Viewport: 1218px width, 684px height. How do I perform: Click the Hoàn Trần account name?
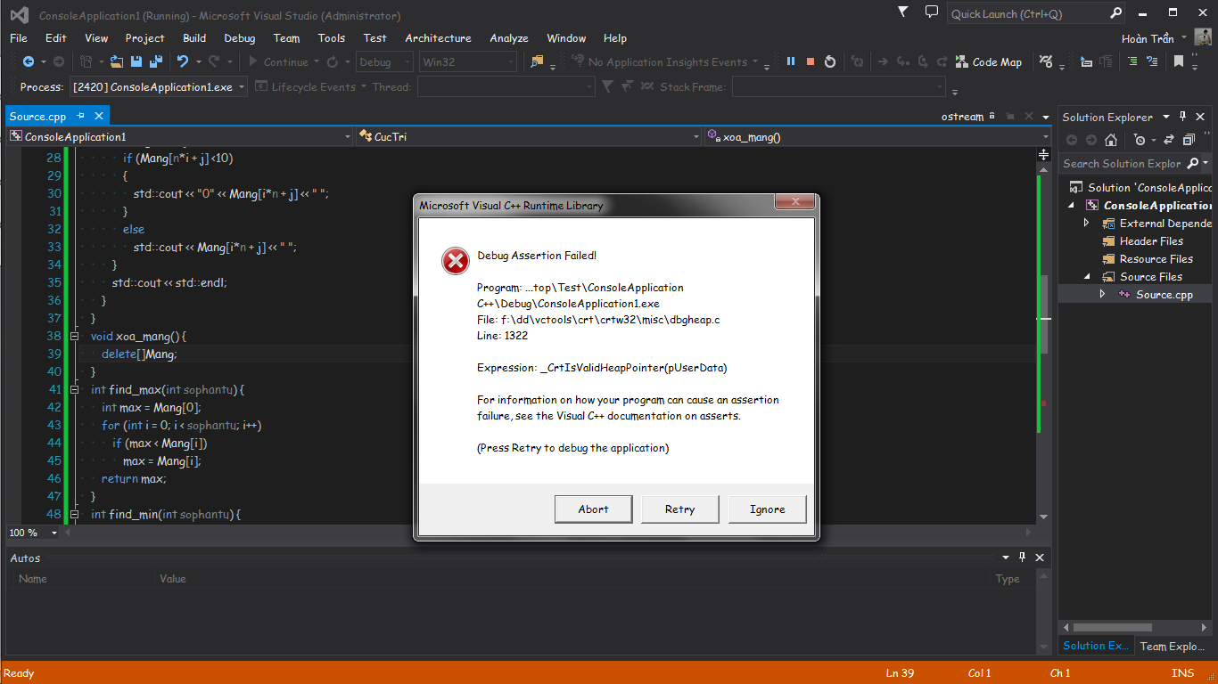click(1148, 38)
